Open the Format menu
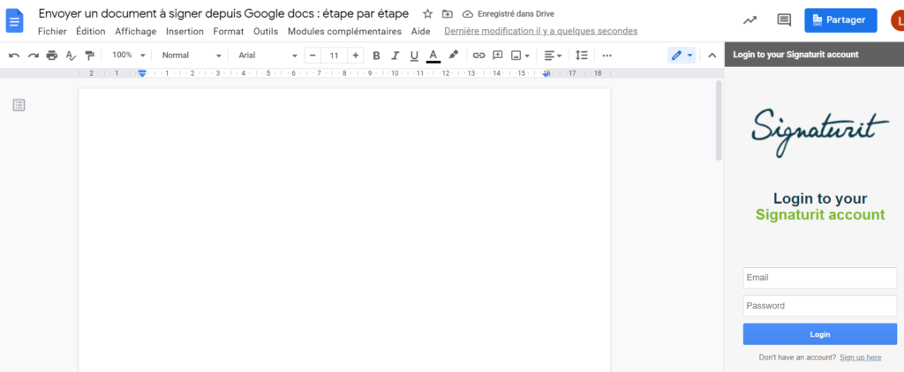The width and height of the screenshot is (904, 372). (229, 31)
